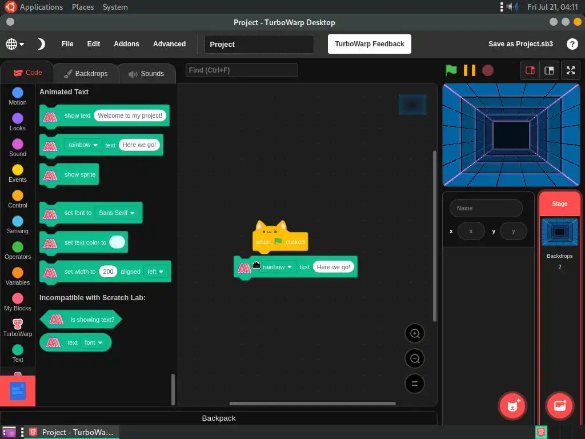
Task: Click the workspace vertical scrollbar
Action: coord(434,236)
